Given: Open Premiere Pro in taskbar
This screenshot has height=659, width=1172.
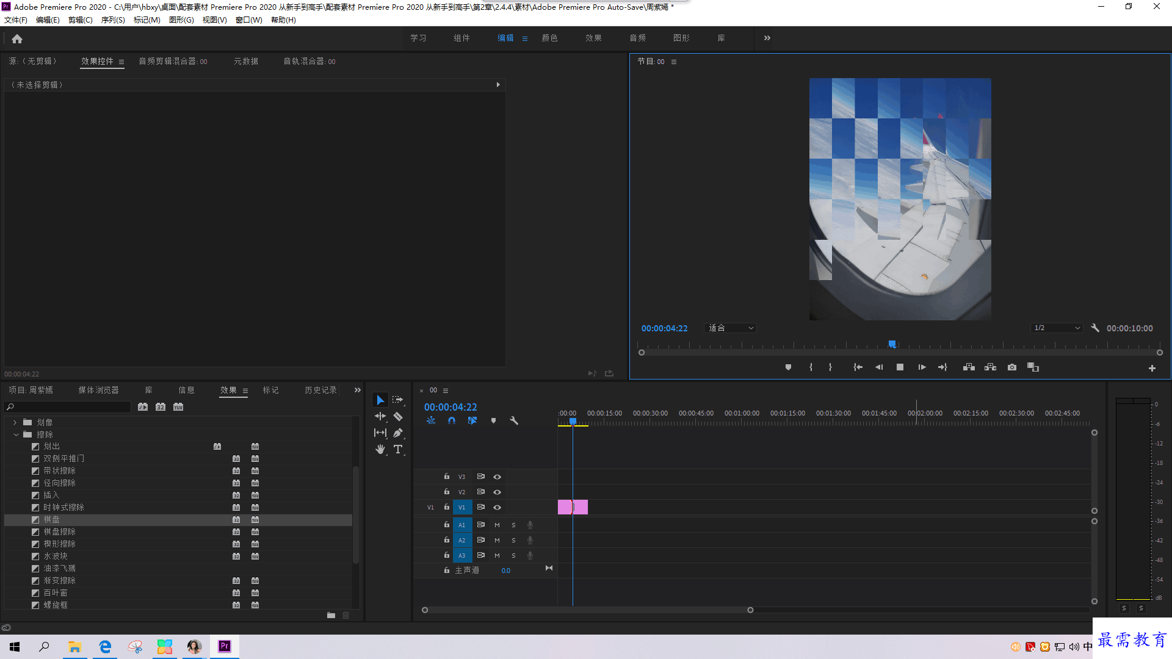Looking at the screenshot, I should tap(225, 646).
